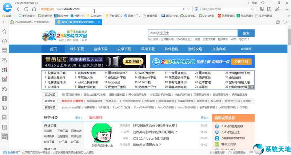Image resolution: width=291 pixels, height=155 pixels.
Task: Click the 游戏专题 label button
Action: pos(50,95)
